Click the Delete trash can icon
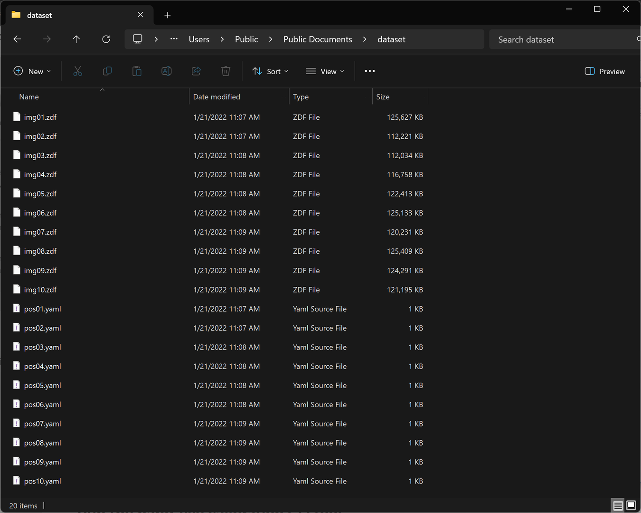The height and width of the screenshot is (513, 641). (226, 71)
